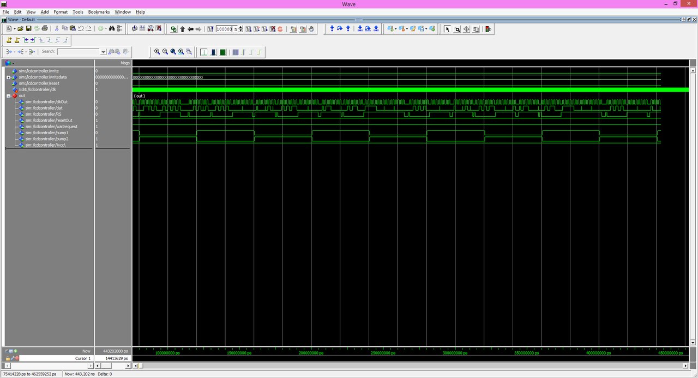This screenshot has height=378, width=698.
Task: Click the Delete Cursor icon
Action: 17,40
